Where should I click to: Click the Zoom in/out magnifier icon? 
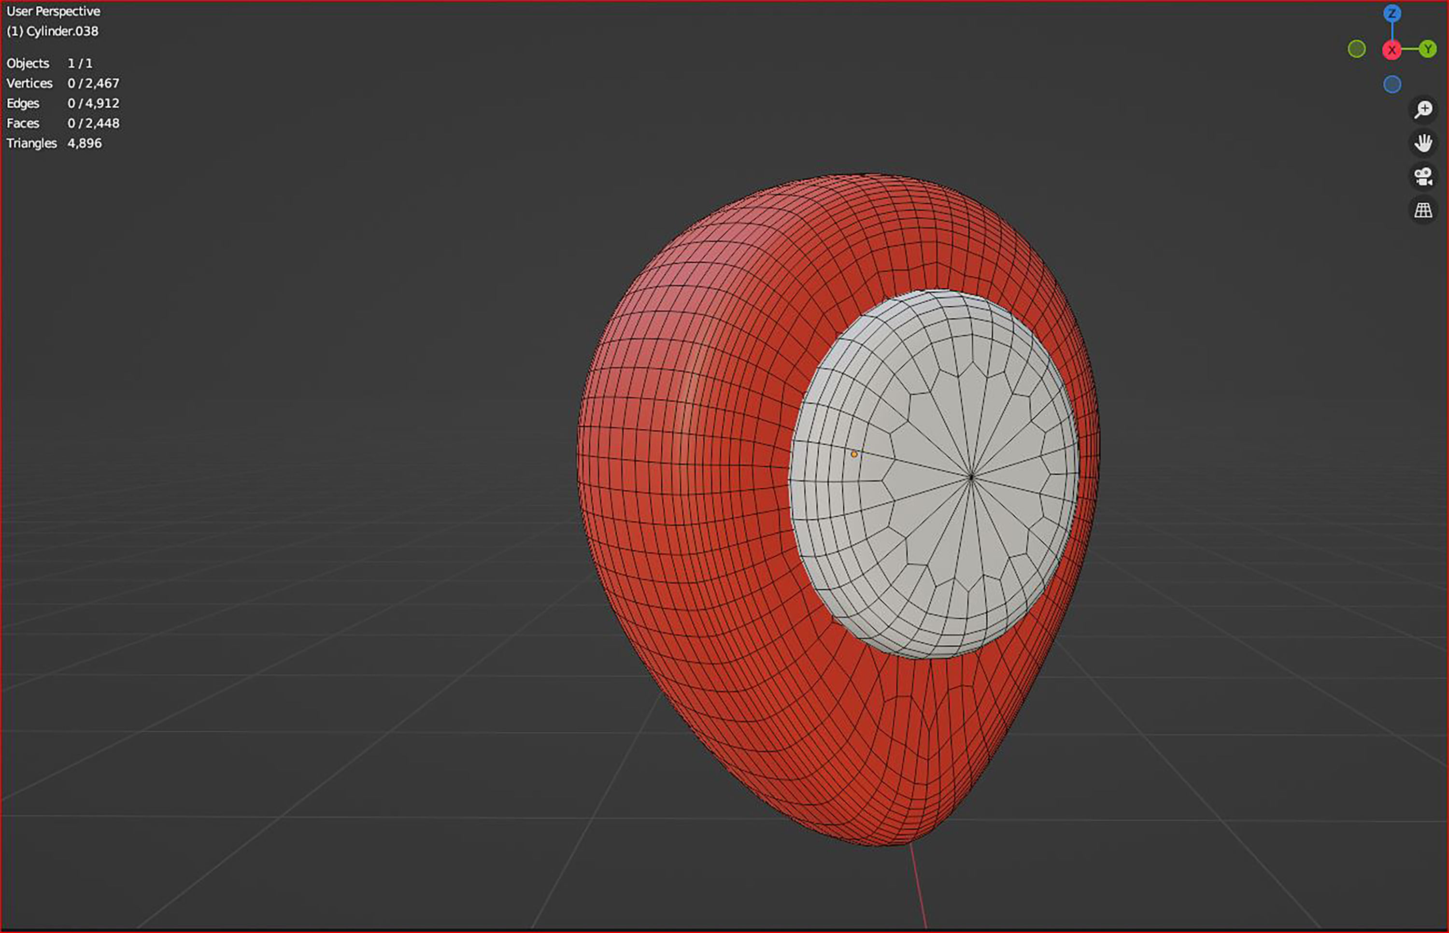[x=1423, y=109]
